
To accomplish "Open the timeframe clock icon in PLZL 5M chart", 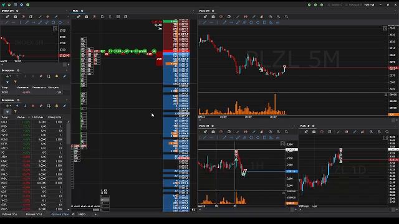I will (221, 17).
